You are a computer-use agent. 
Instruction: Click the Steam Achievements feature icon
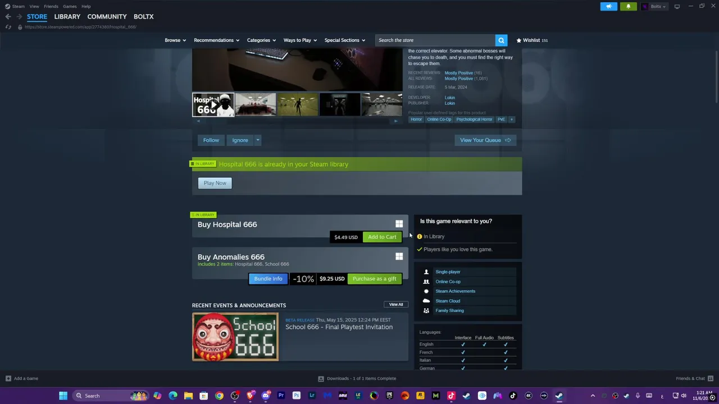coord(426,291)
